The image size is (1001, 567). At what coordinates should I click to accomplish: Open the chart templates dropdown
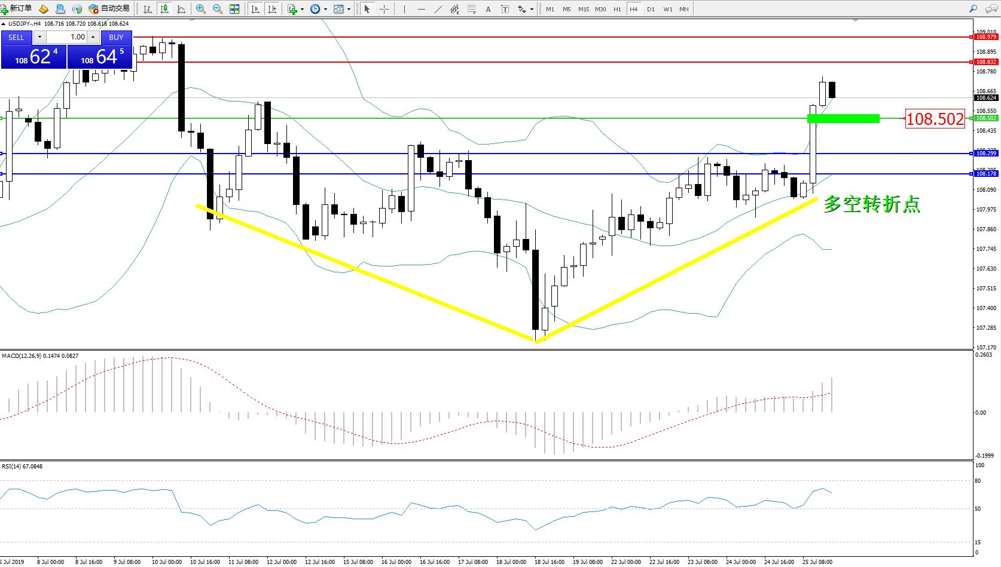point(349,9)
